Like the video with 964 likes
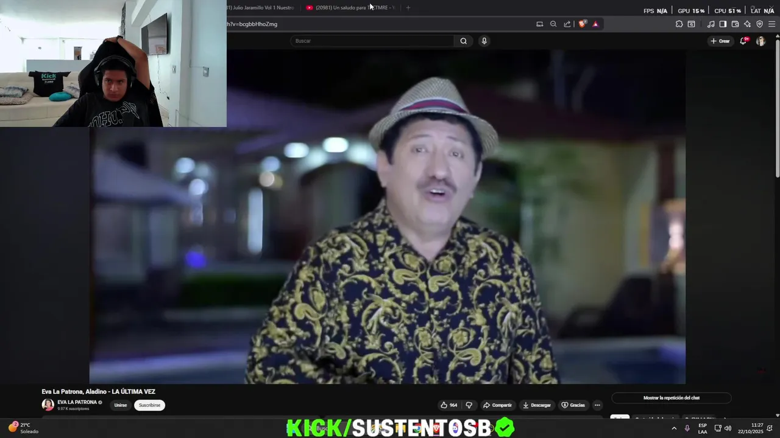The image size is (780, 438). click(x=448, y=405)
